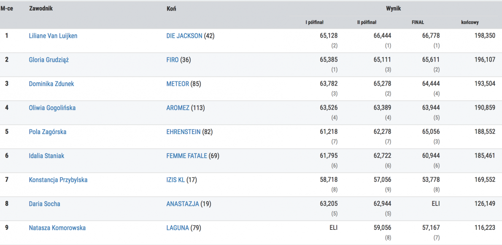Open horse EHRENSTEIN details
This screenshot has width=502, height=245.
coord(184,132)
